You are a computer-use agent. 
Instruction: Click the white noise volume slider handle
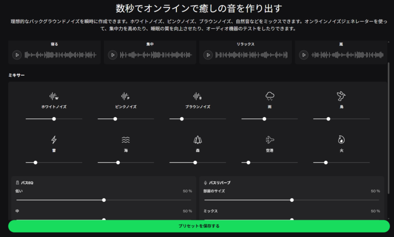[54, 119]
